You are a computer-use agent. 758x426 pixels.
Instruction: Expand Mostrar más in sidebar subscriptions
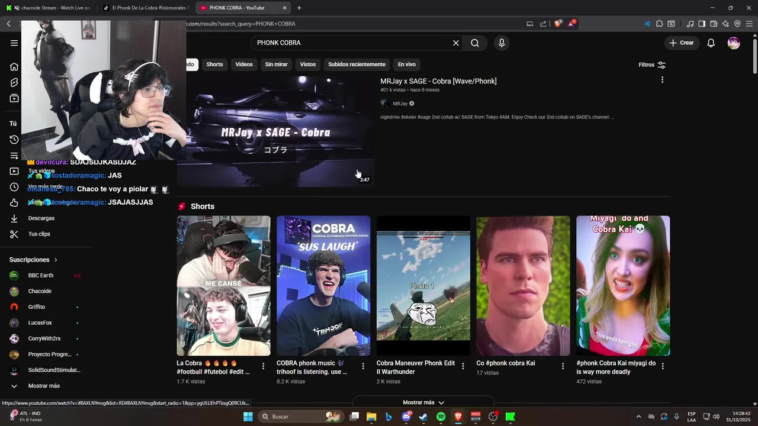[45, 386]
